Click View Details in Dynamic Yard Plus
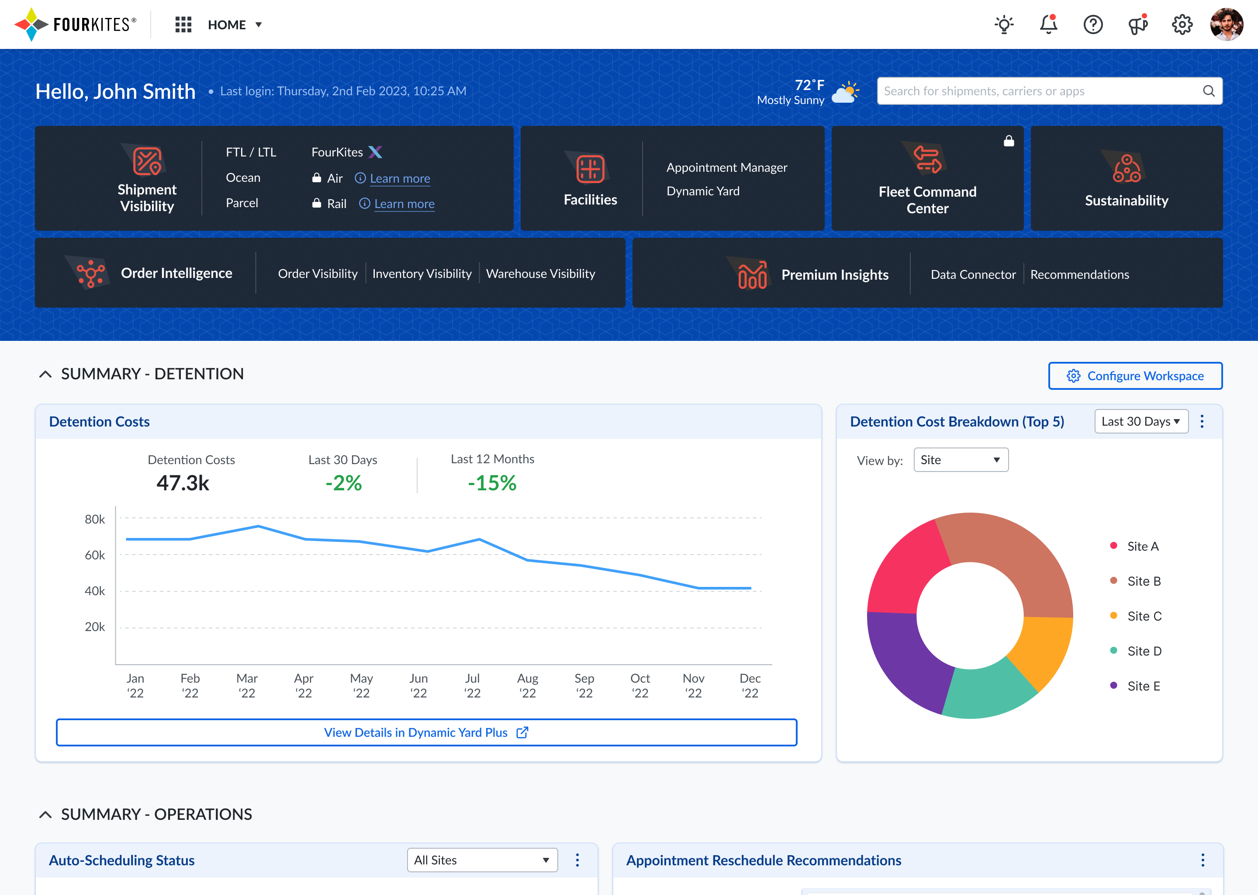Image resolution: width=1258 pixels, height=895 pixels. click(426, 732)
